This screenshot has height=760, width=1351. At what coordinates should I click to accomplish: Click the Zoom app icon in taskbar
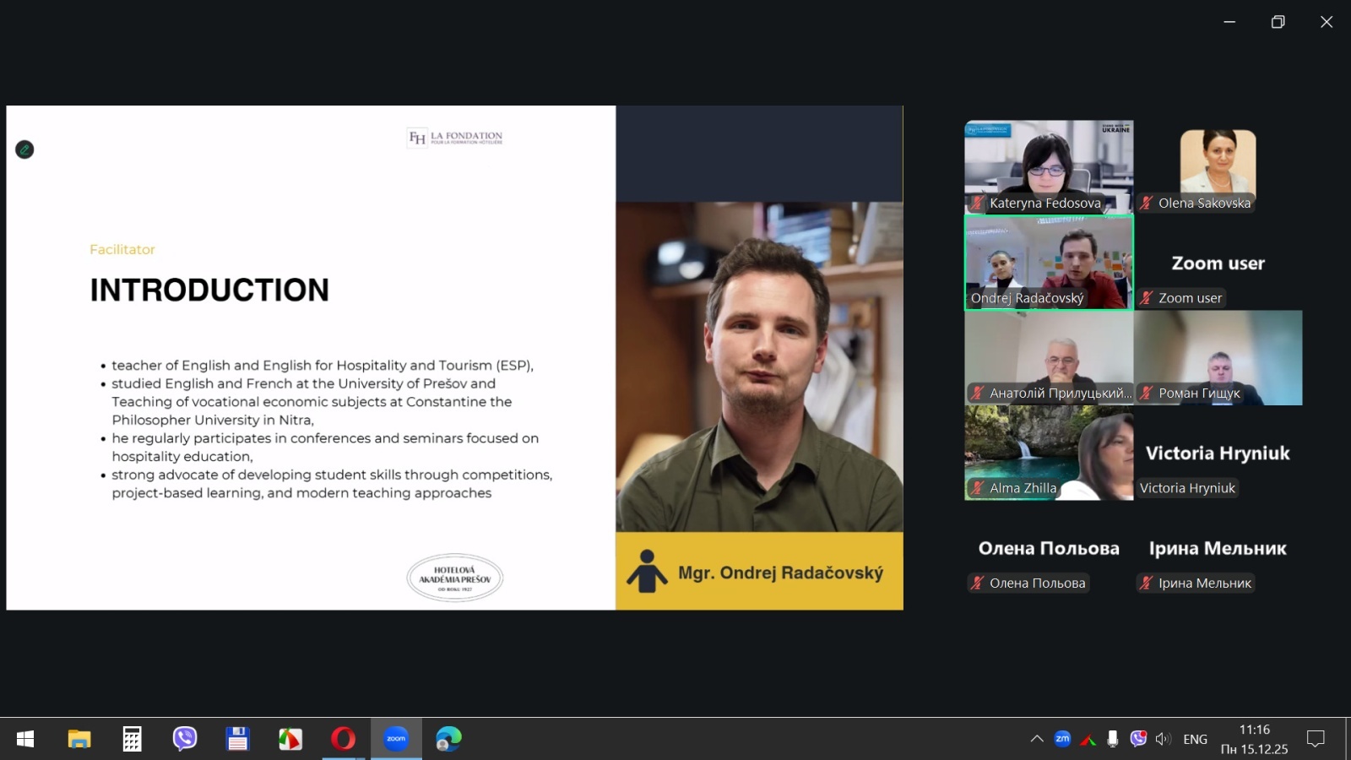tap(396, 739)
